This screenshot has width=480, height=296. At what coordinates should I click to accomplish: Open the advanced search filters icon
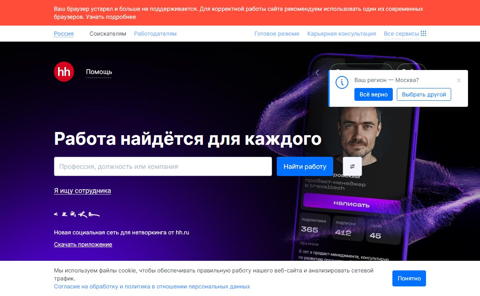pyautogui.click(x=352, y=166)
